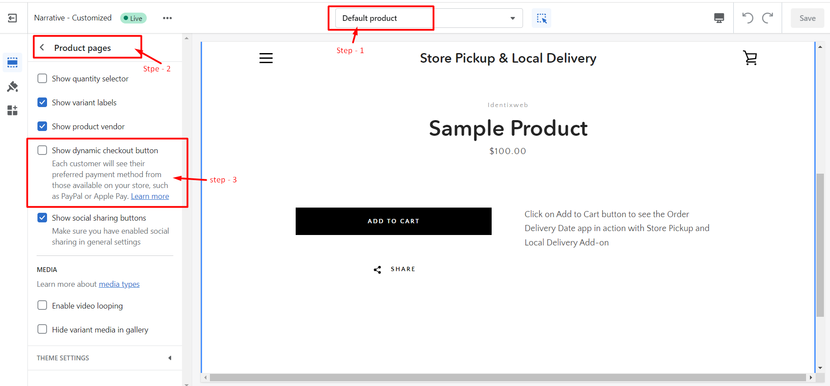830x386 pixels.
Task: Click sidebar panel scroll up arrow
Action: click(x=186, y=38)
